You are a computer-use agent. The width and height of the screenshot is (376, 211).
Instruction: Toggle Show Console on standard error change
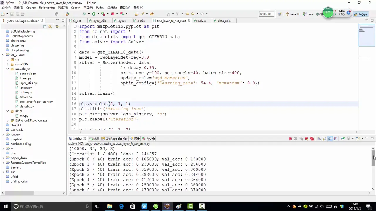[x=335, y=139]
